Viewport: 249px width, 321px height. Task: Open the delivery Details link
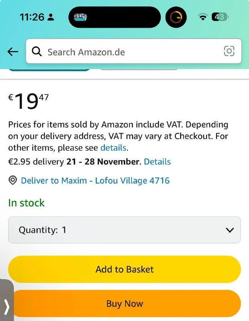tap(157, 162)
